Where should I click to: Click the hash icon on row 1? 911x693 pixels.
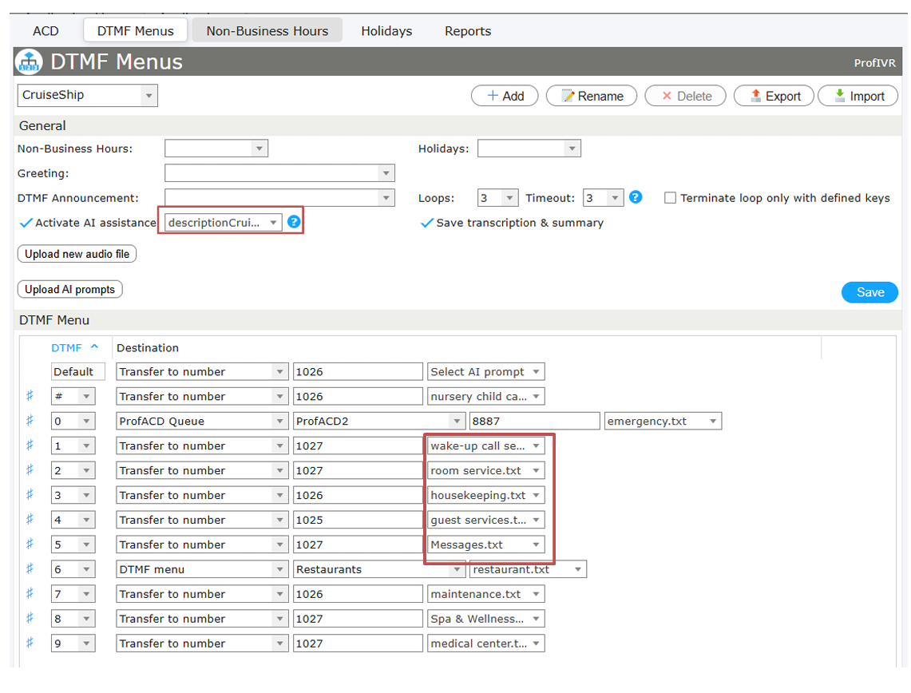[30, 445]
